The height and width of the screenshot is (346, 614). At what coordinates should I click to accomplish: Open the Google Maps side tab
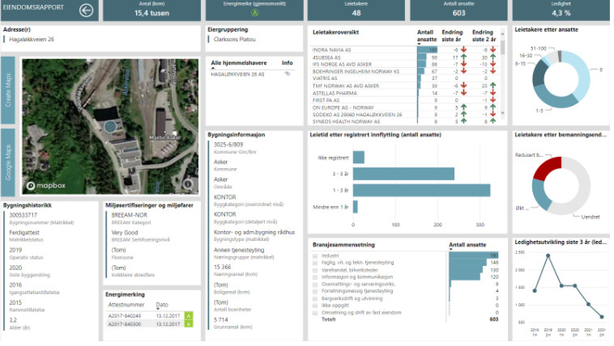pyautogui.click(x=8, y=162)
